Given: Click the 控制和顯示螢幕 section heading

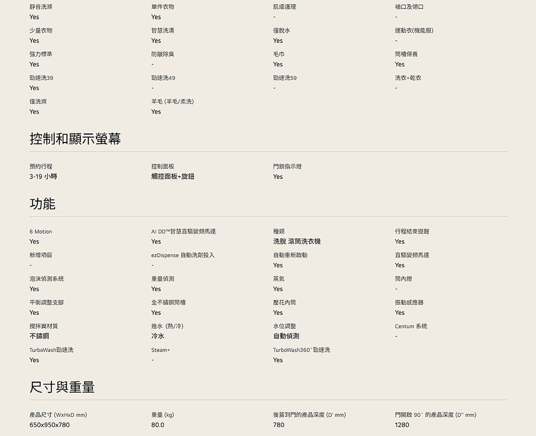Looking at the screenshot, I should [x=75, y=139].
